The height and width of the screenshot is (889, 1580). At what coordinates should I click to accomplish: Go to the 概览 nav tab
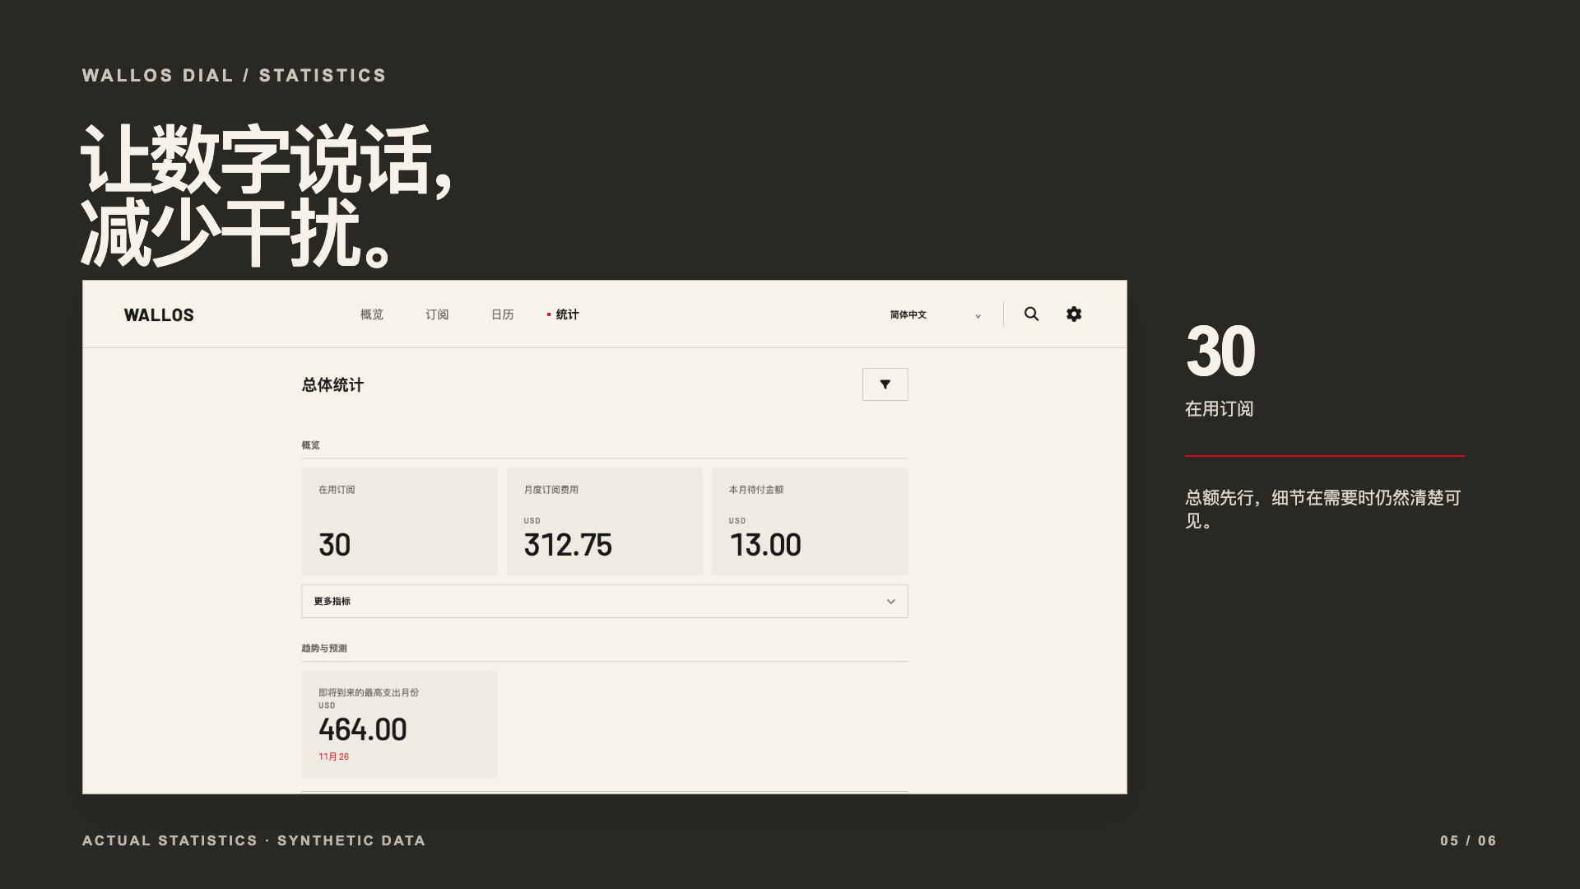click(372, 314)
